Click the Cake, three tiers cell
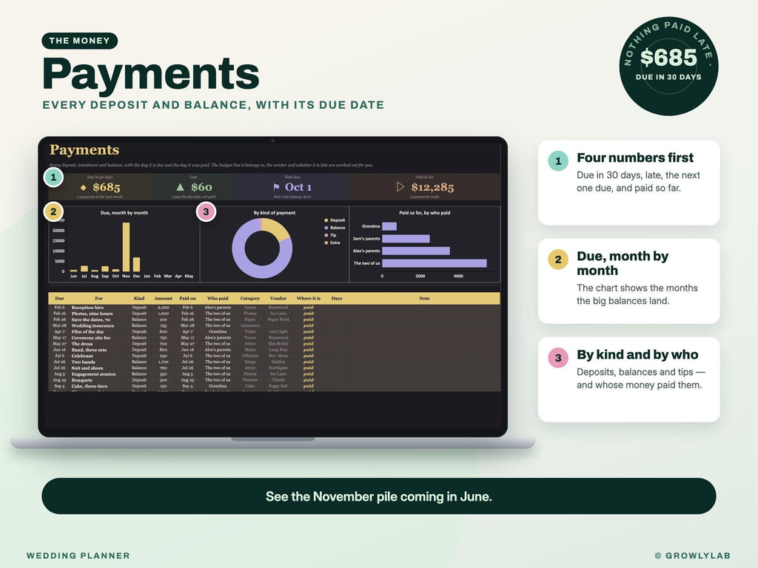Viewport: 758px width, 568px height. (90, 386)
